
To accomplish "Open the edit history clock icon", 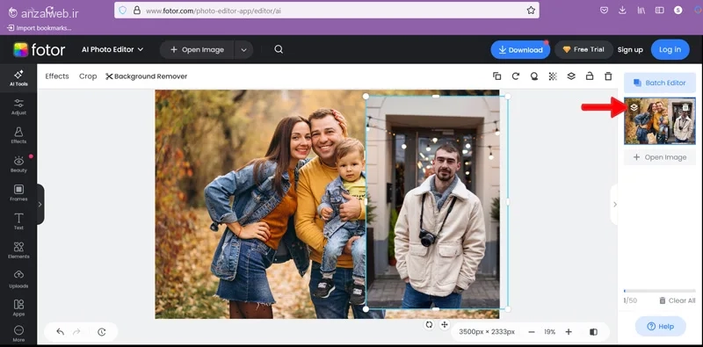I will point(102,332).
